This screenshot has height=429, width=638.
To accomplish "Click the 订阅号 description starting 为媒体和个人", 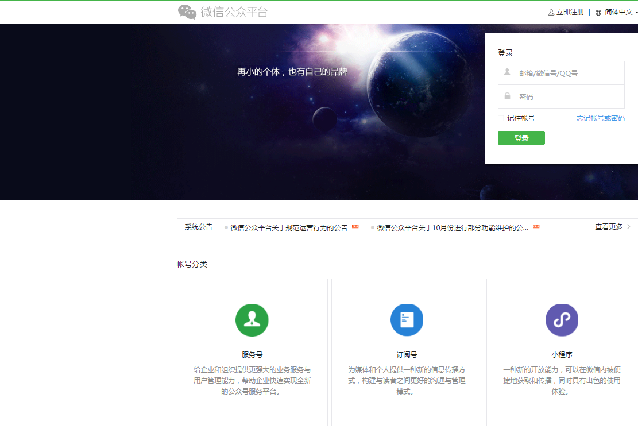I will 407,381.
